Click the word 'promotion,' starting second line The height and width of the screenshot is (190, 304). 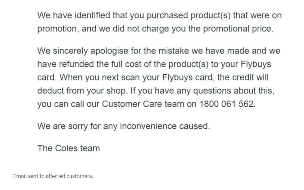point(55,29)
